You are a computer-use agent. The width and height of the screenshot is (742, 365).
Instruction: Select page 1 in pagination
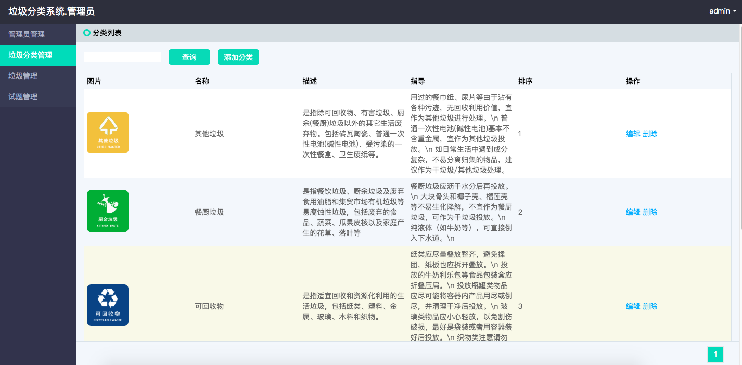tap(715, 355)
